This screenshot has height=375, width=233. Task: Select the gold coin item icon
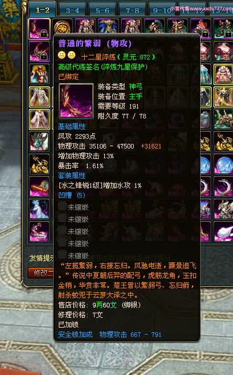coord(62,27)
